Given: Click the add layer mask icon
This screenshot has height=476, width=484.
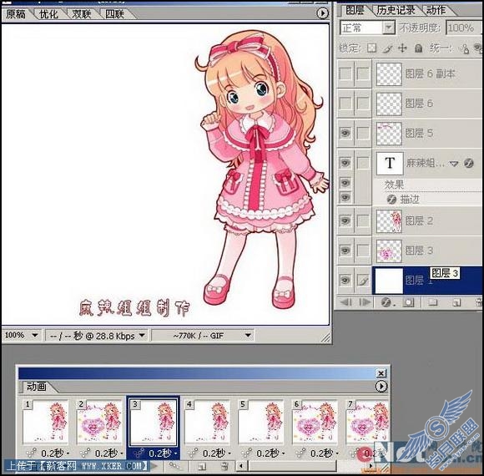Looking at the screenshot, I should [x=408, y=302].
